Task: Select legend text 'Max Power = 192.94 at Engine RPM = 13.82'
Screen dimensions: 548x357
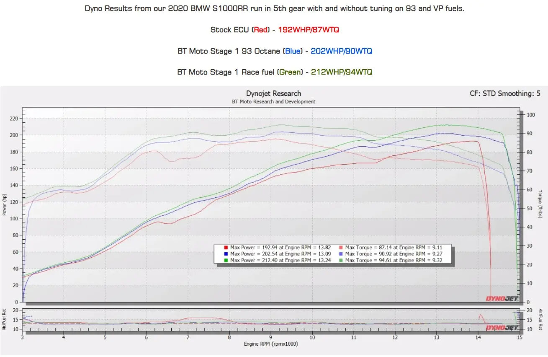Action: [280, 248]
